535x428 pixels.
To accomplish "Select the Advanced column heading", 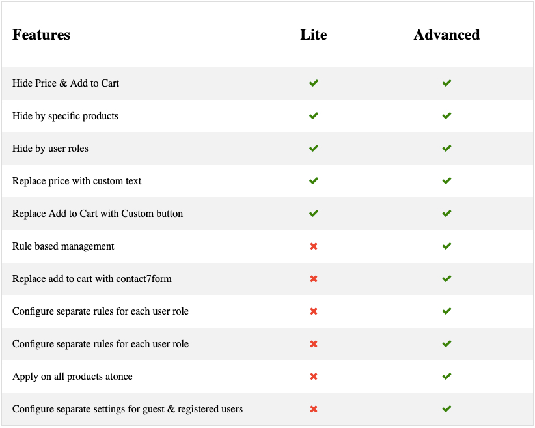I will tap(446, 35).
